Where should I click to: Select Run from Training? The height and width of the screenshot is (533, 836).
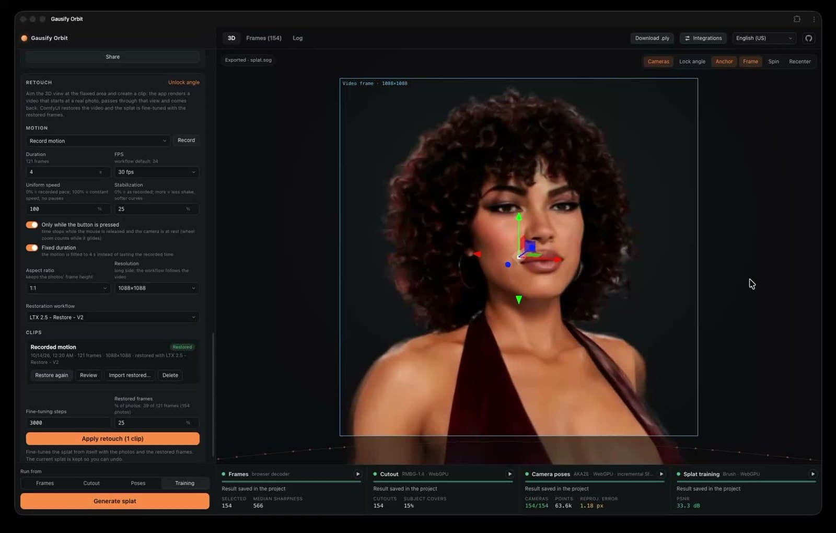(185, 483)
